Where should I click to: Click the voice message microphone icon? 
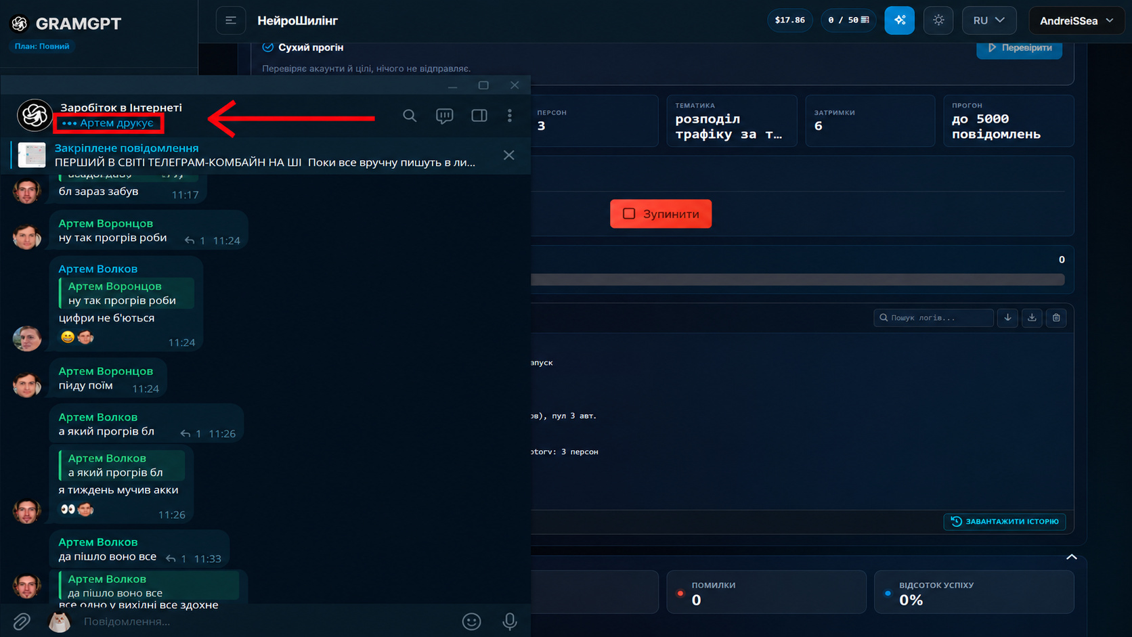pos(510,621)
